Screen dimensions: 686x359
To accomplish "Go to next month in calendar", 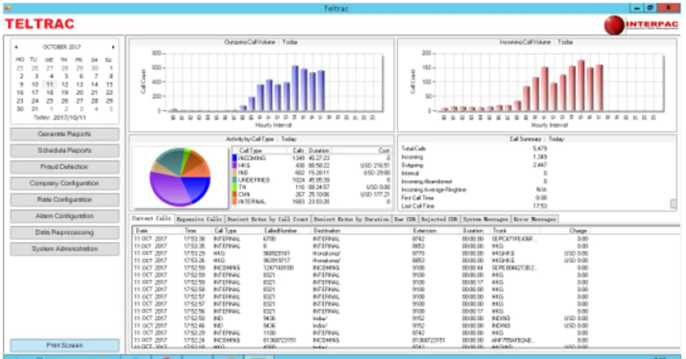I will pos(113,47).
